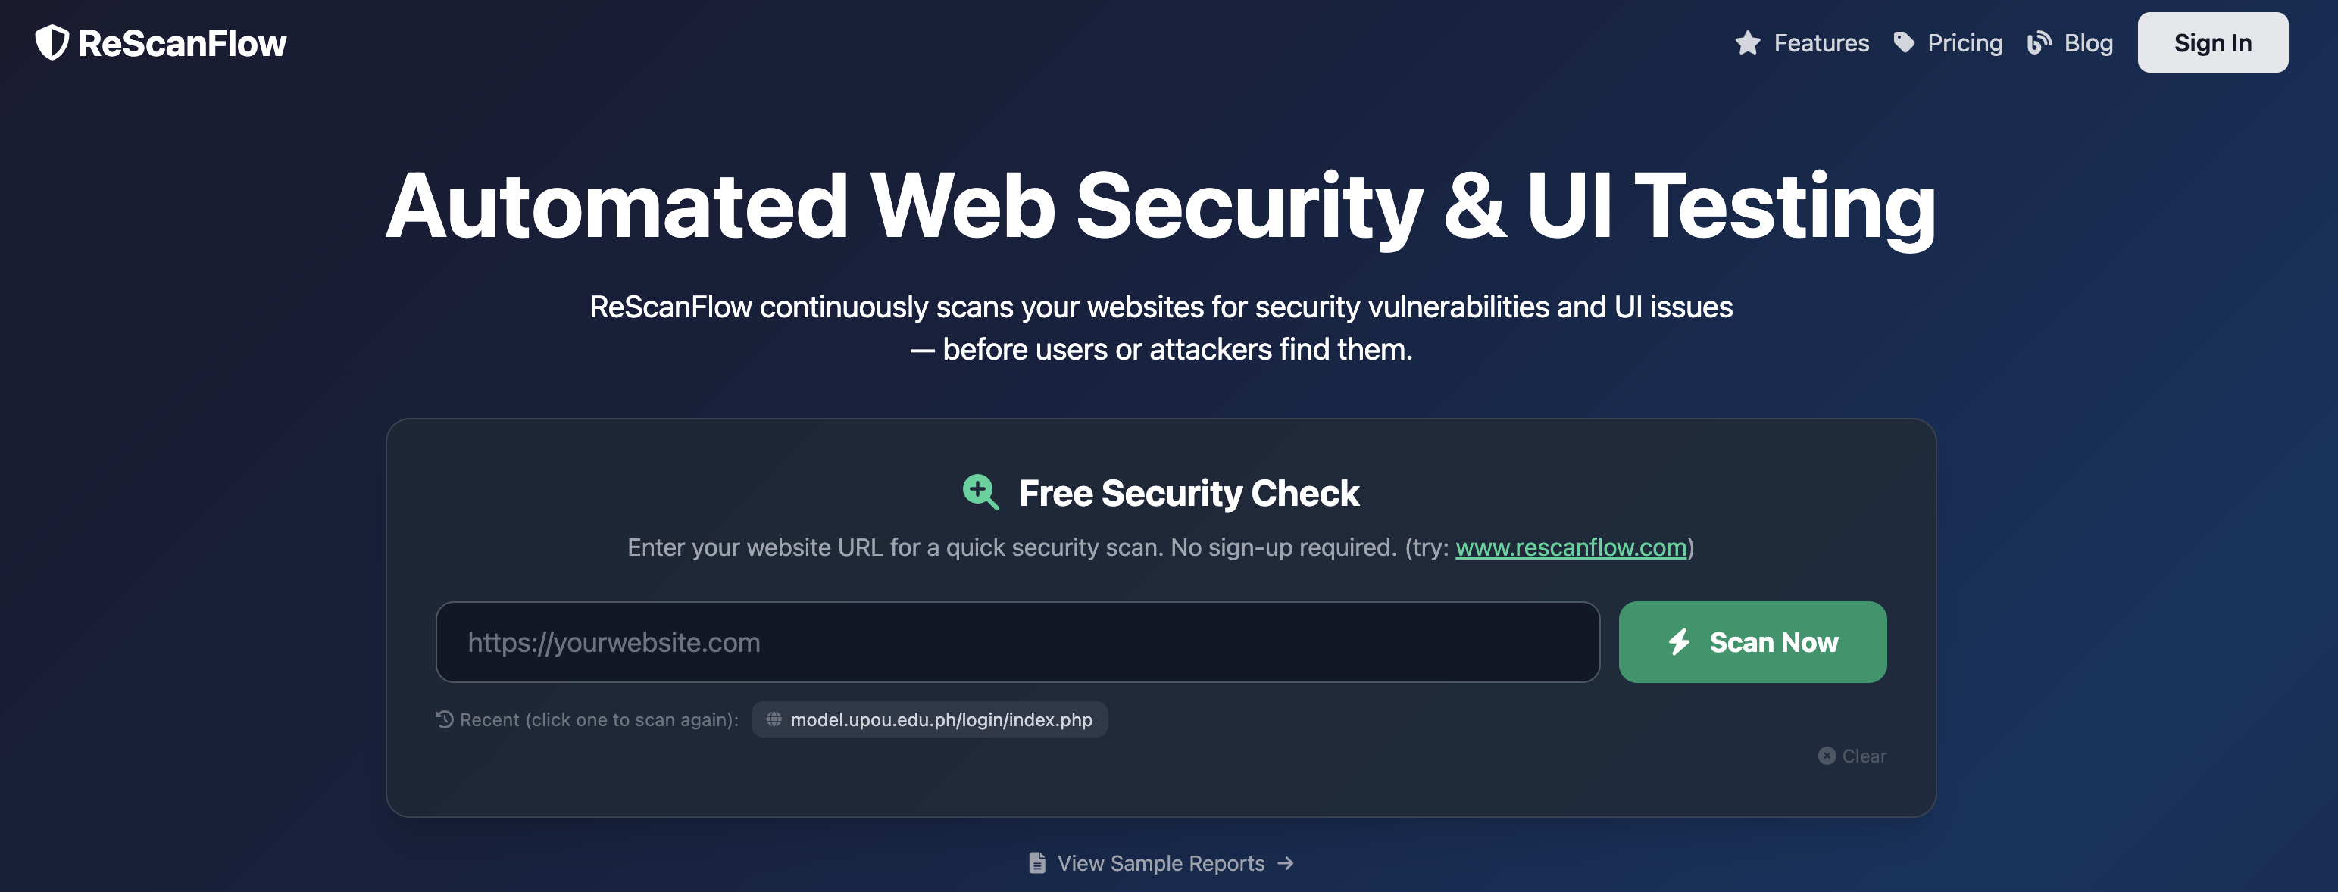Click the green magnifier-plus security check icon

point(980,493)
